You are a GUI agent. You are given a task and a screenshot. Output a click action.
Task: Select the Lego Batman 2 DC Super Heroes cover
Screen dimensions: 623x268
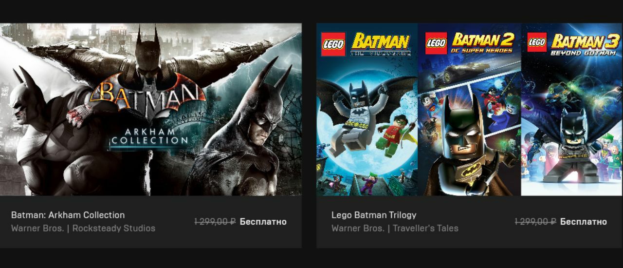(469, 109)
